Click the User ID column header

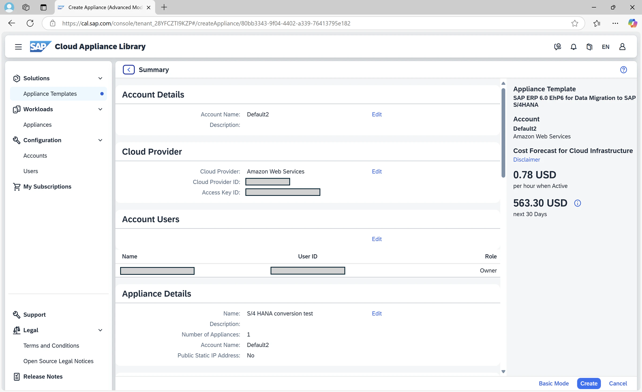308,257
